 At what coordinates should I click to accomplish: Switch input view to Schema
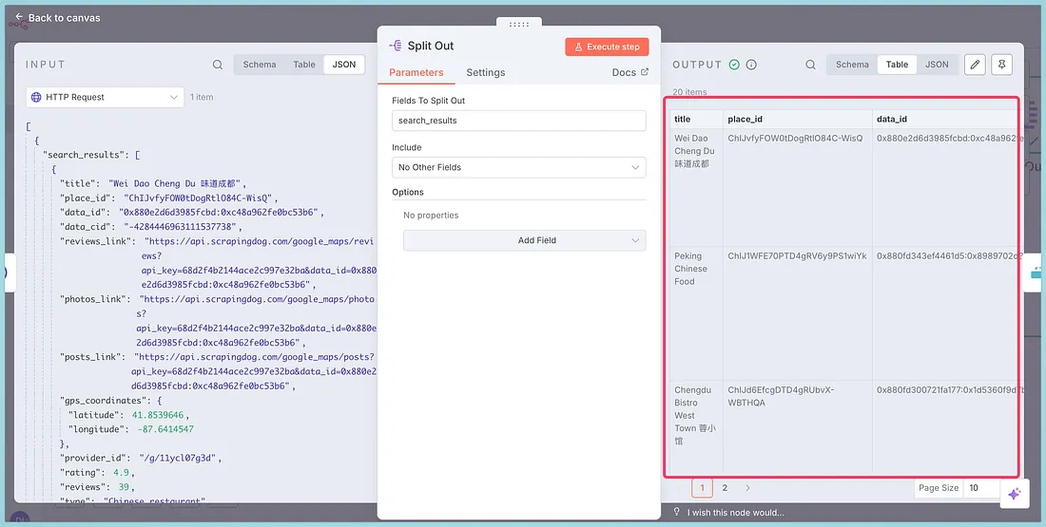click(x=260, y=65)
